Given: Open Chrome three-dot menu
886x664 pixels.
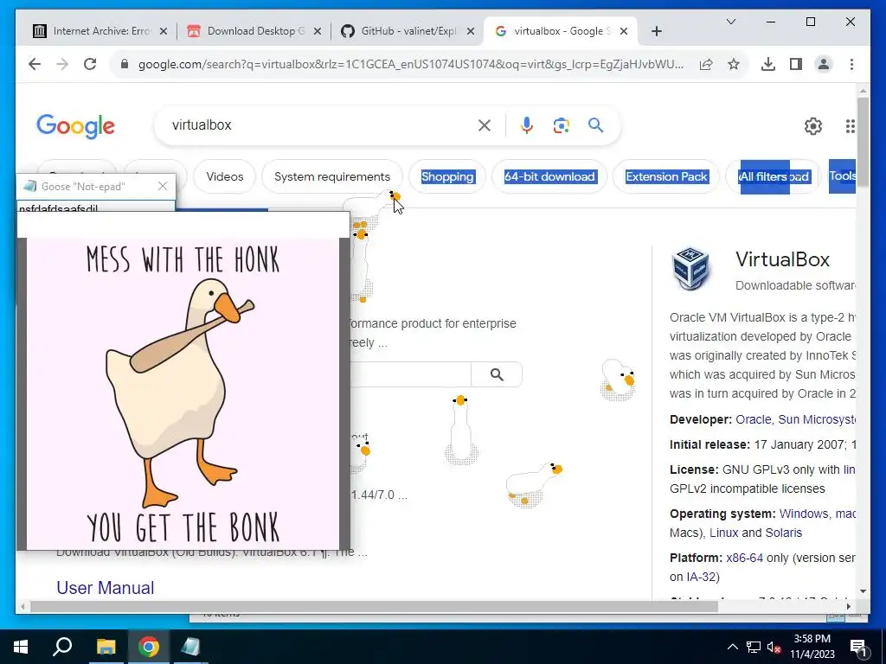Looking at the screenshot, I should click(x=851, y=64).
